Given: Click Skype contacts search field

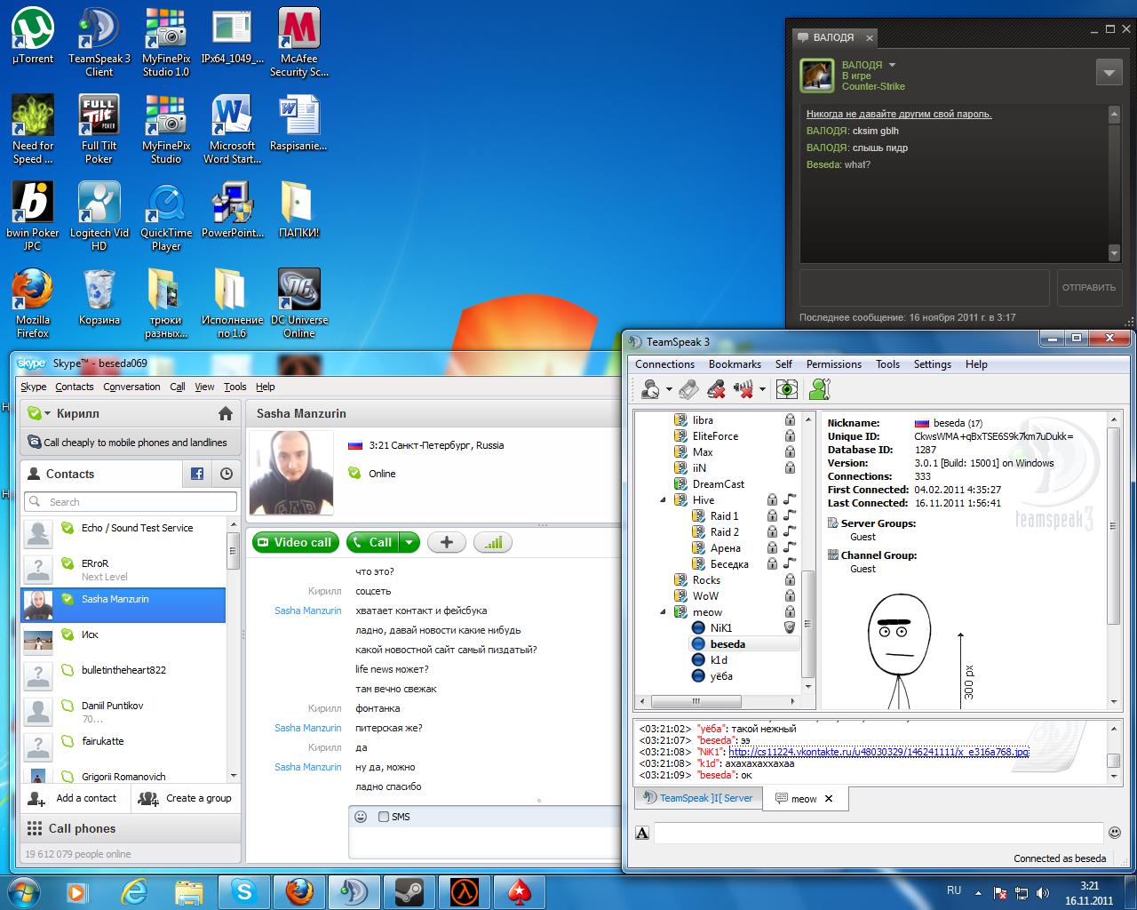Looking at the screenshot, I should point(131,502).
